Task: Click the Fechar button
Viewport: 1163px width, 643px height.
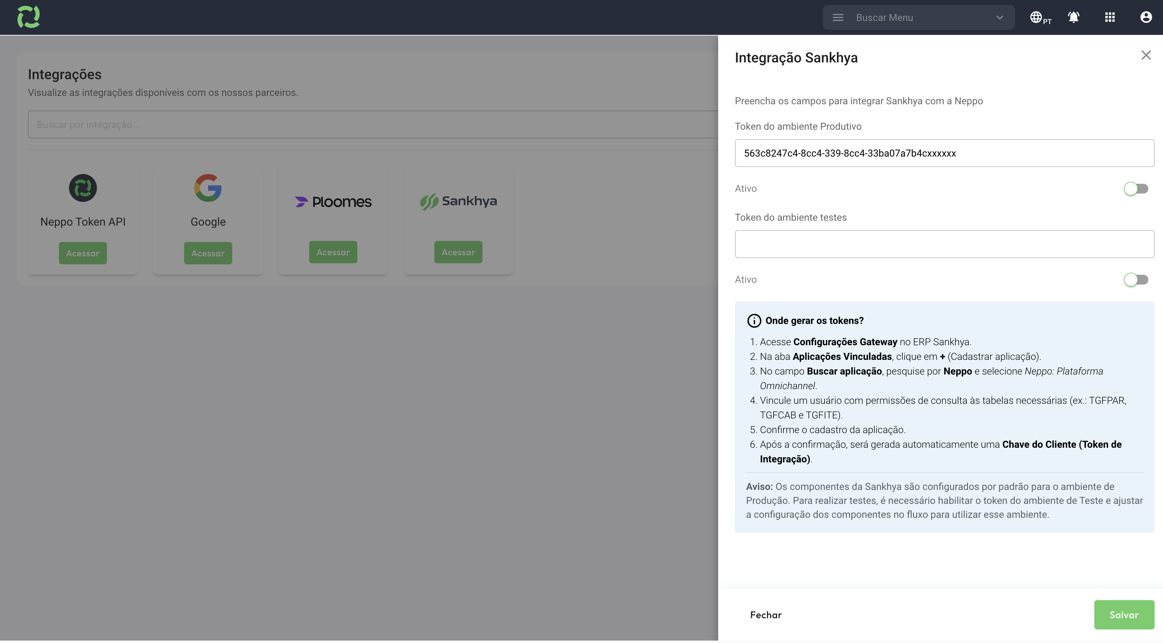Action: coord(766,615)
